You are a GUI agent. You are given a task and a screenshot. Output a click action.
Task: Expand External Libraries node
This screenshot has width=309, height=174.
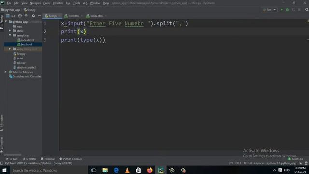pos(6,72)
